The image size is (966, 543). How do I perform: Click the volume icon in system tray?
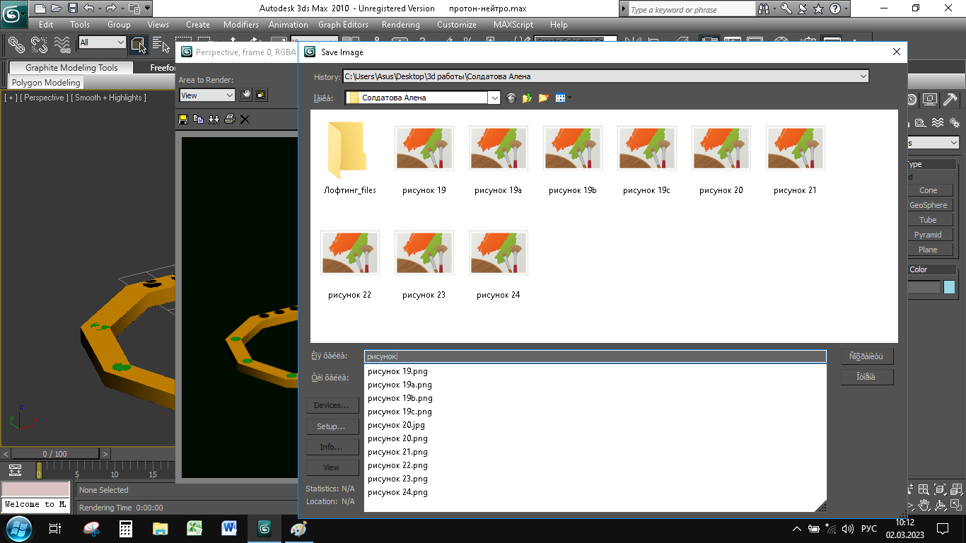tap(848, 529)
